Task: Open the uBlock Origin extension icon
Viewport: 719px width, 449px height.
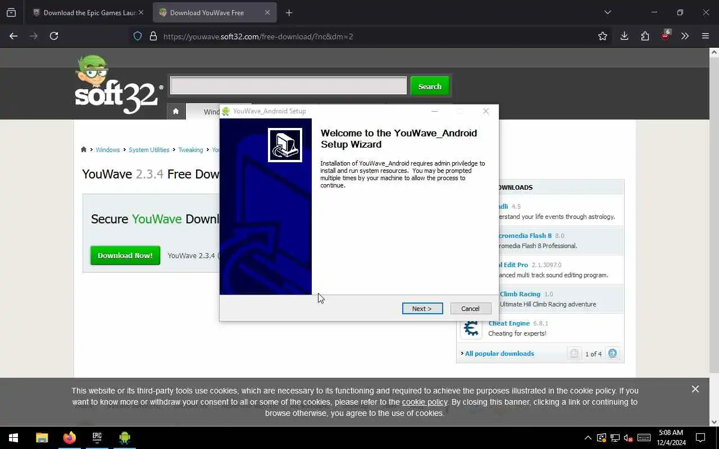Action: [x=666, y=35]
